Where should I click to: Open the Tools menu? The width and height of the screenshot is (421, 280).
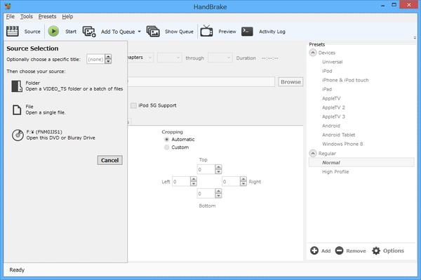[x=27, y=17]
